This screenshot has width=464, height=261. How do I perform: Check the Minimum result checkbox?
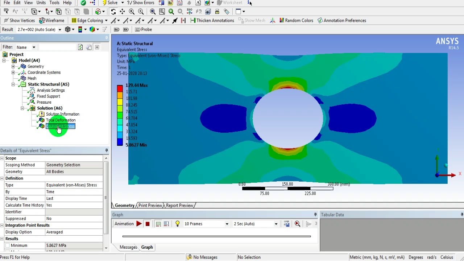tap(8, 245)
